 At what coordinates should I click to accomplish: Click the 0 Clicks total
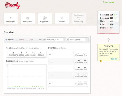coord(21,54)
